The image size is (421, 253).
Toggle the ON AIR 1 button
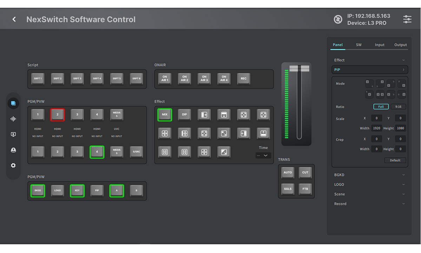coord(165,79)
